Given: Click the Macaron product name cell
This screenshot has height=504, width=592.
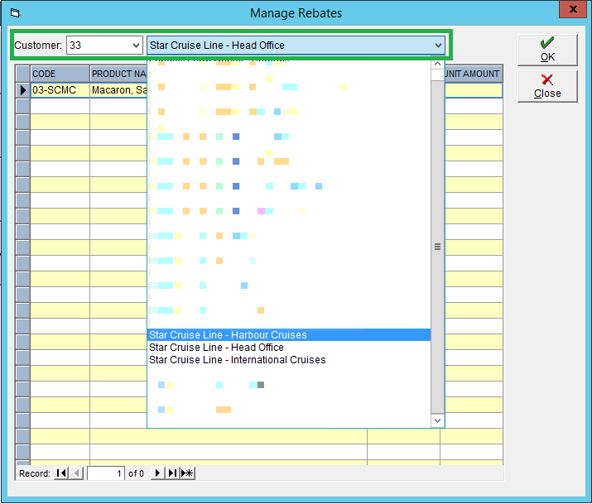Looking at the screenshot, I should [118, 90].
